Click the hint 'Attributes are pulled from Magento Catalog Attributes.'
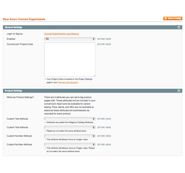This screenshot has height=173, width=185. [70, 122]
